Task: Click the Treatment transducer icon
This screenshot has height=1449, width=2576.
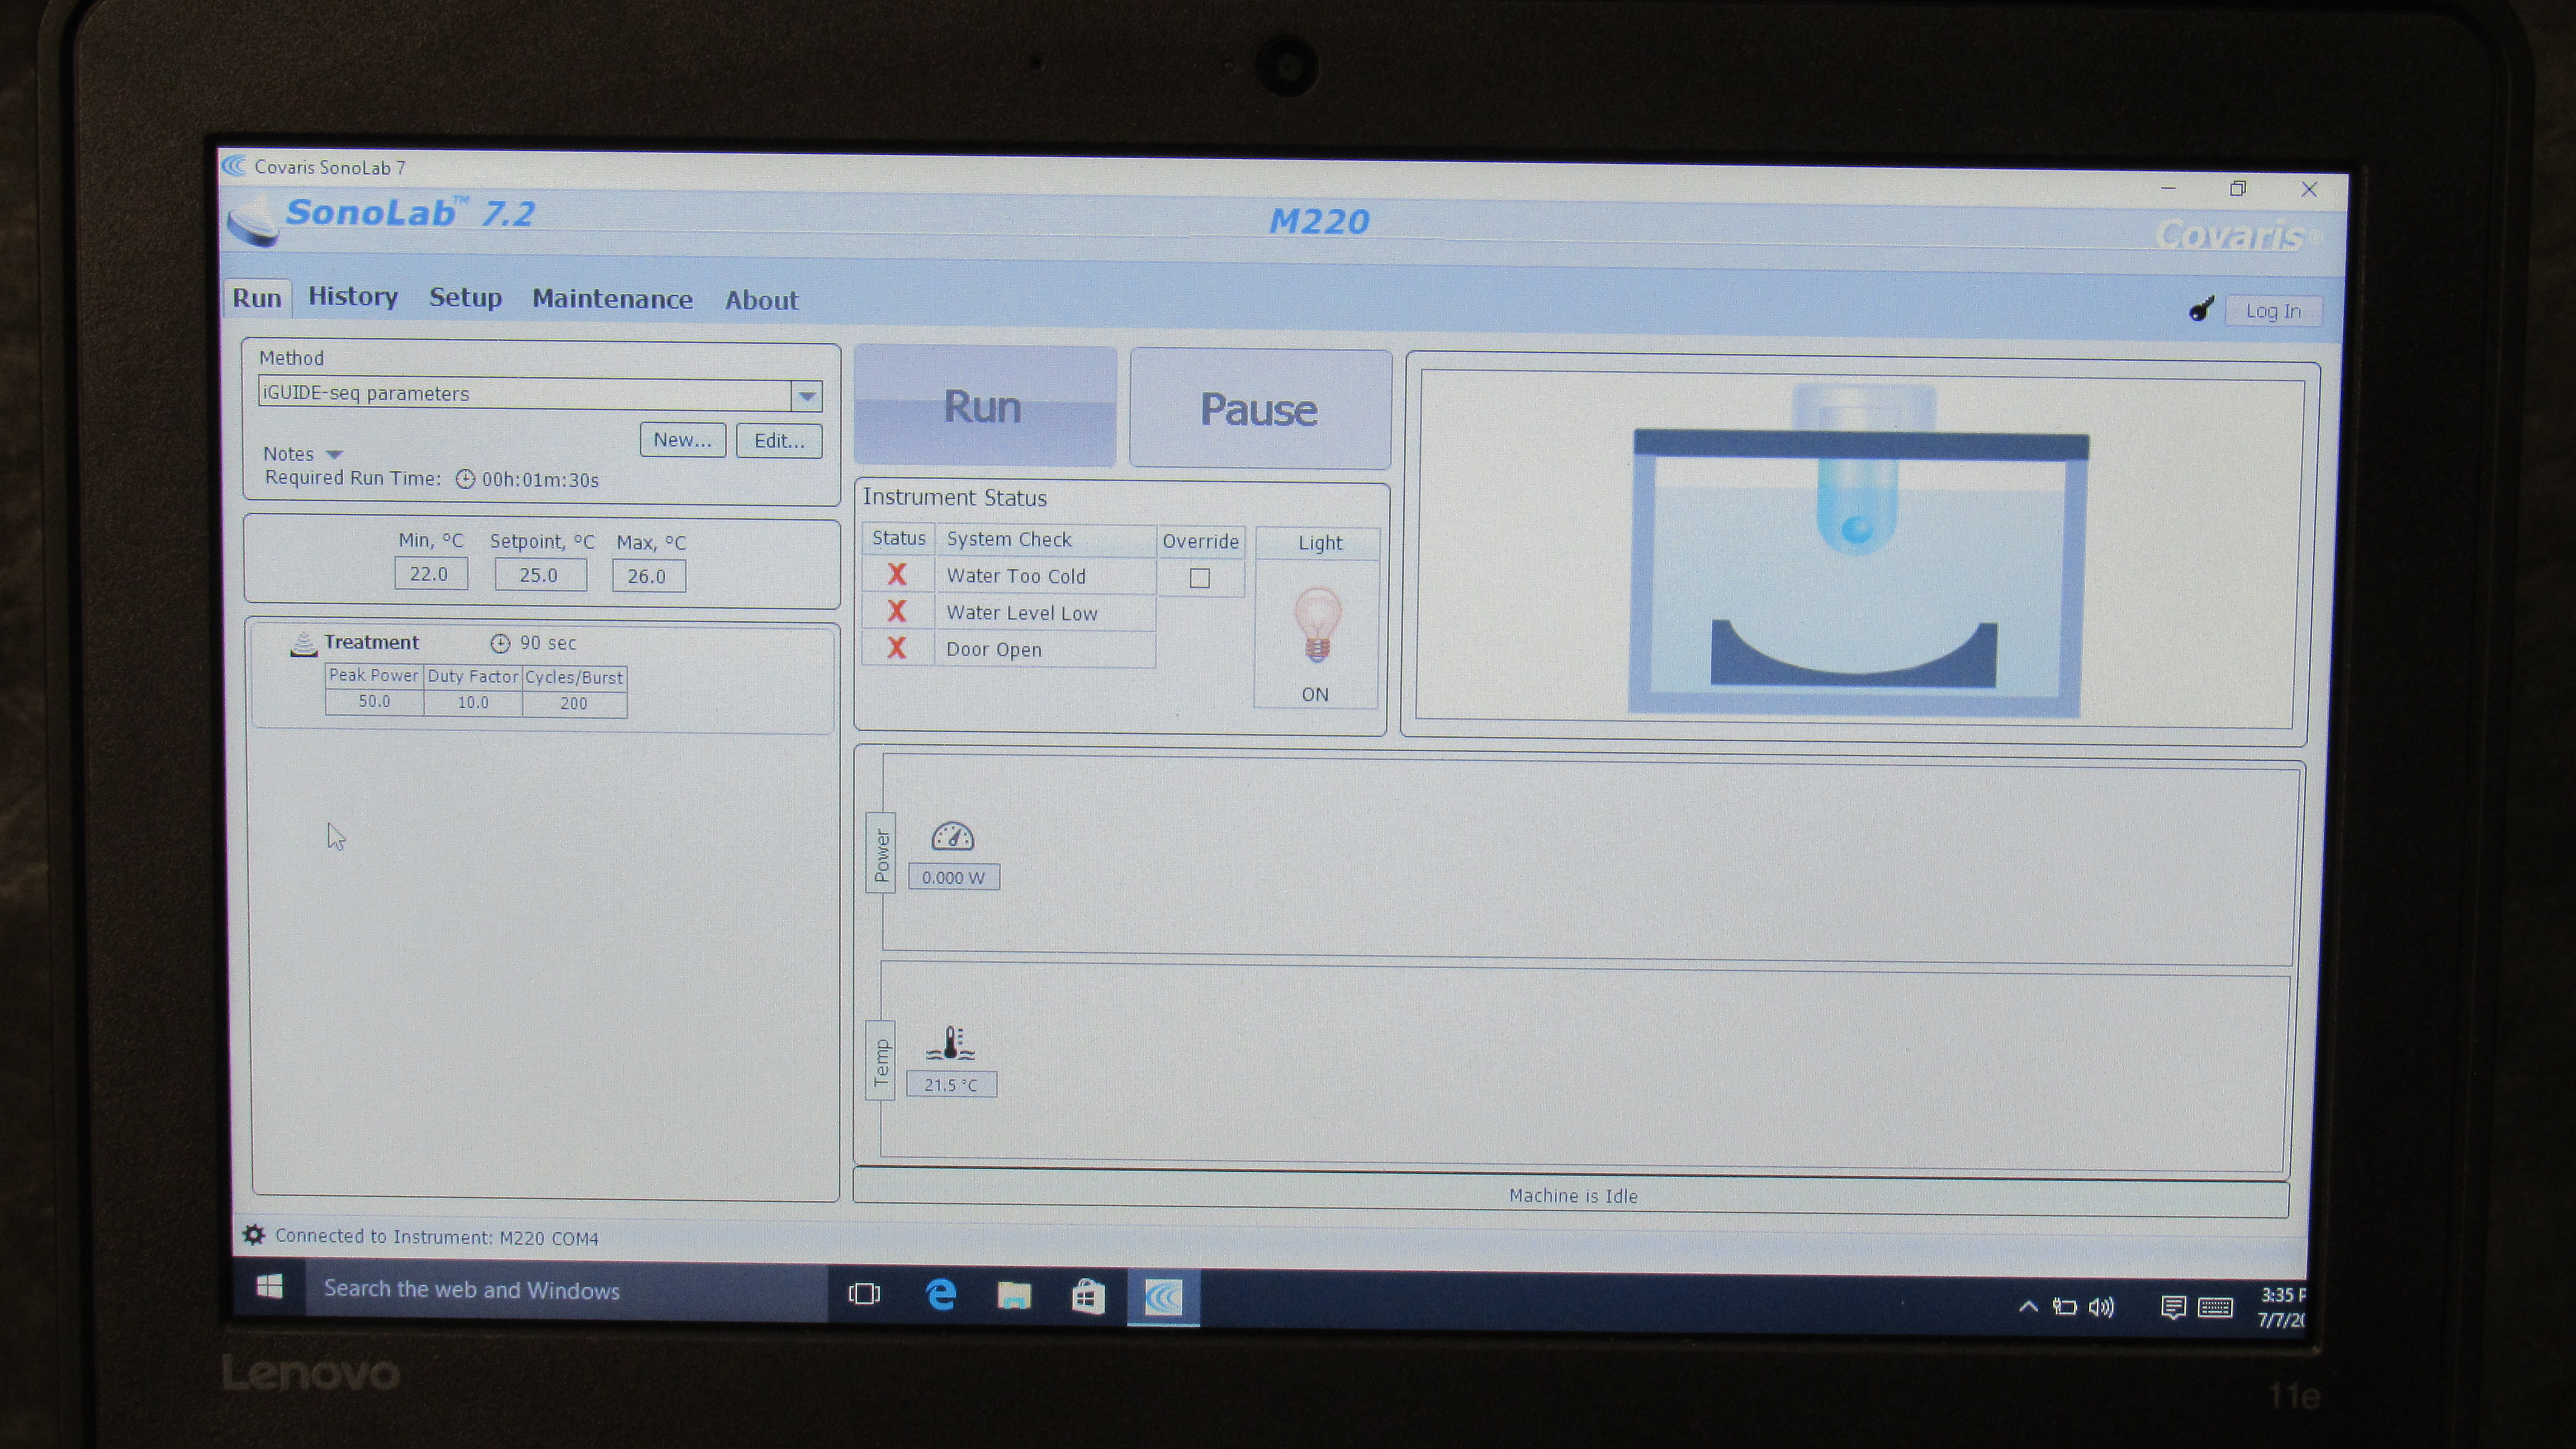Action: pos(303,644)
